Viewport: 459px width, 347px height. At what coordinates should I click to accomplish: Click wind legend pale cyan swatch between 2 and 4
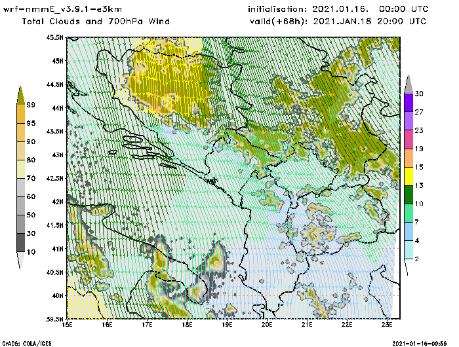[409, 250]
